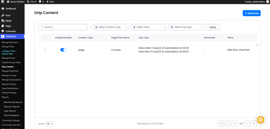Click the Plans column header

tap(231, 37)
